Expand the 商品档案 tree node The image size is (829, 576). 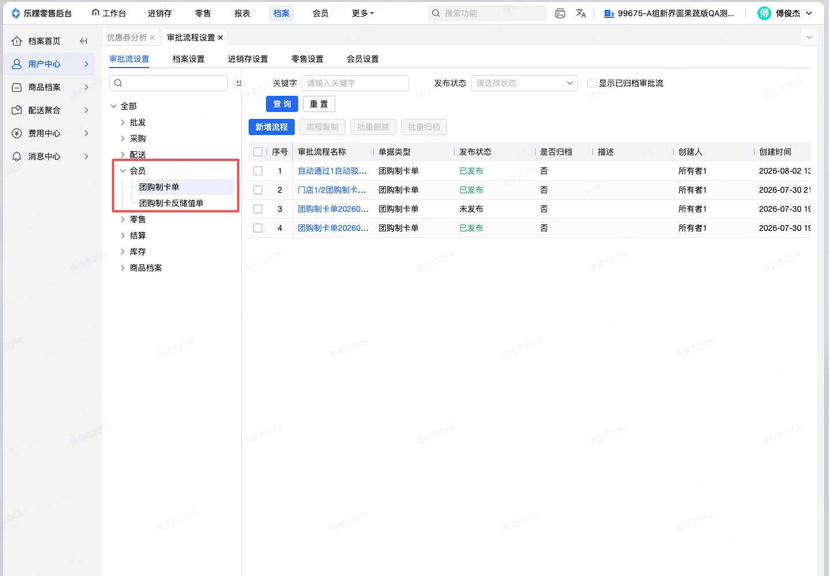coord(123,268)
